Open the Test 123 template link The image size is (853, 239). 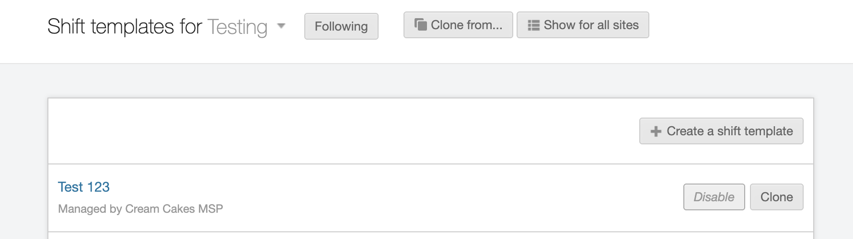[84, 187]
